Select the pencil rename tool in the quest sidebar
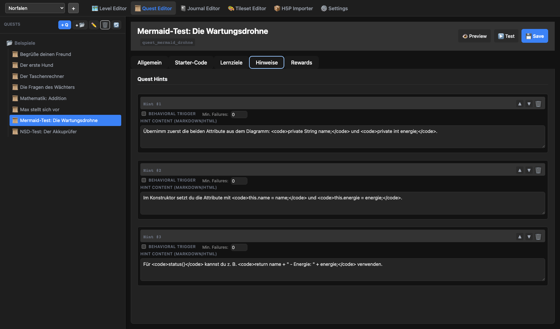The width and height of the screenshot is (560, 329). coord(94,24)
